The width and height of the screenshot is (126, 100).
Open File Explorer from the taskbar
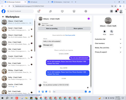(x=26, y=98)
